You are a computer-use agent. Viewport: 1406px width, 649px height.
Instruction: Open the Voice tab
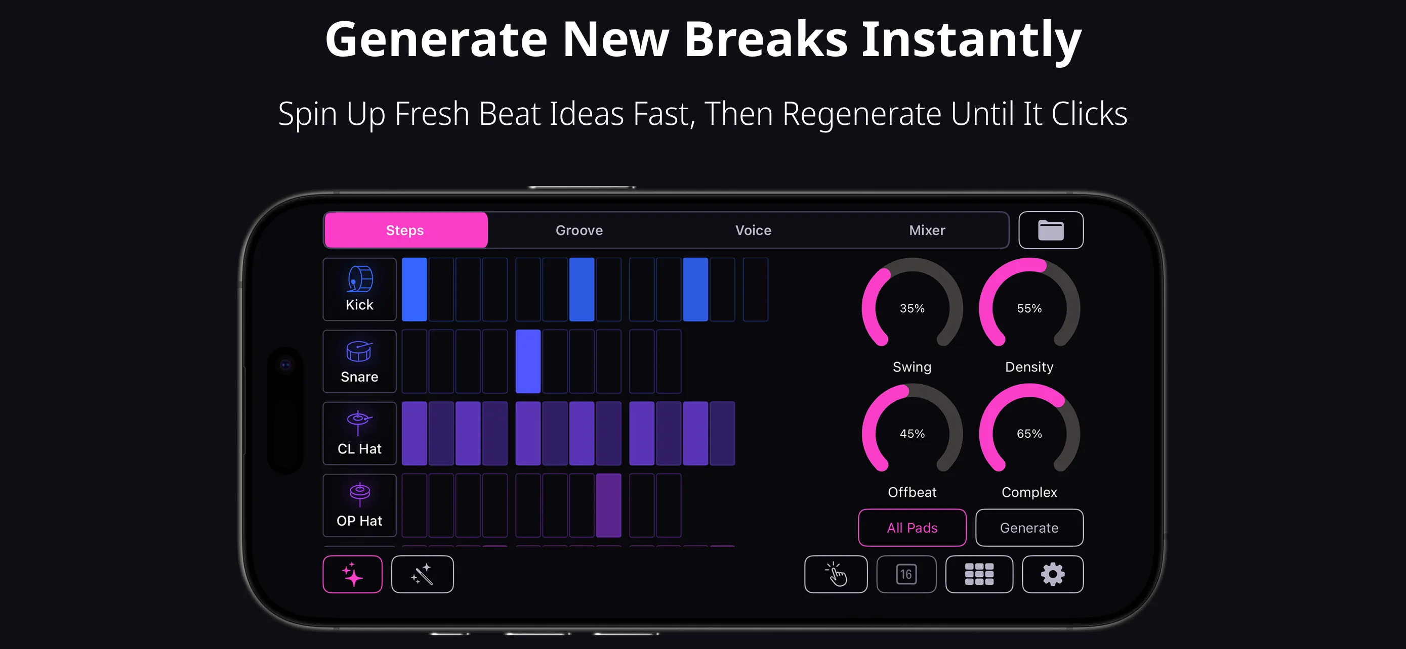coord(753,230)
